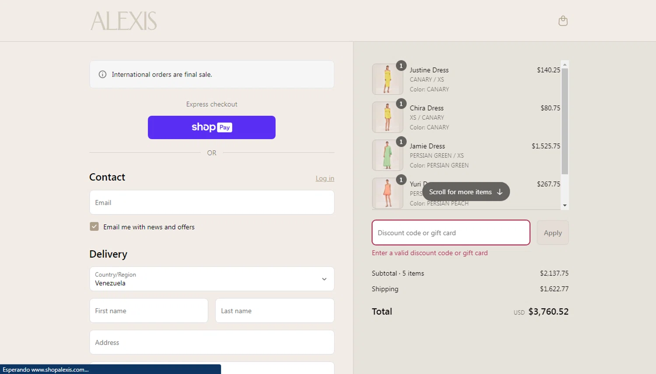This screenshot has height=374, width=656.
Task: Click the First name field
Action: click(x=149, y=311)
